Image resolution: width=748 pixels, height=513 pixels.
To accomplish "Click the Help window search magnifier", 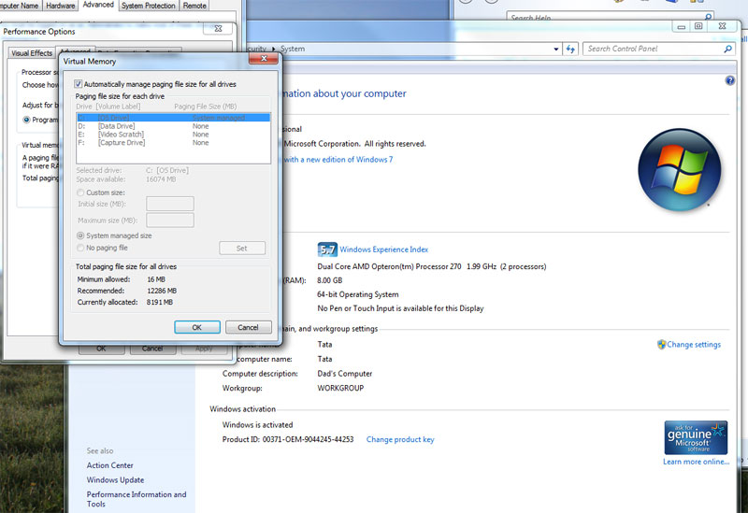I will coord(709,17).
